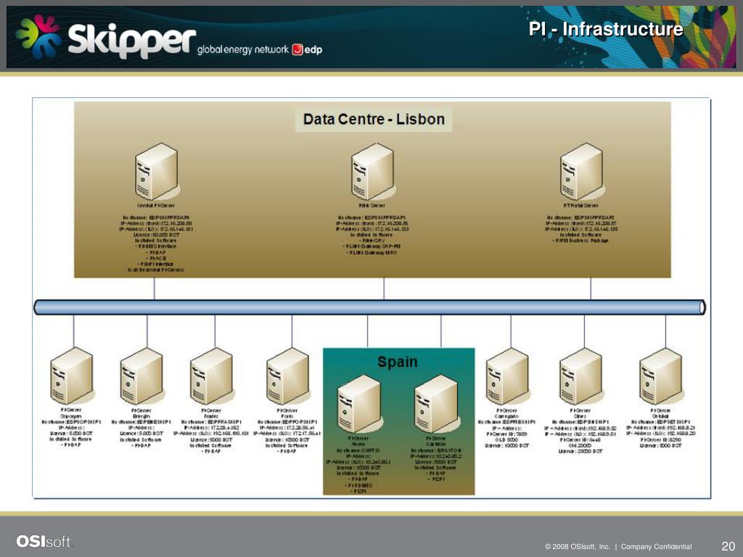Click the 'global energy network' tagline
Viewport: 743px width, 557px height.
(243, 49)
